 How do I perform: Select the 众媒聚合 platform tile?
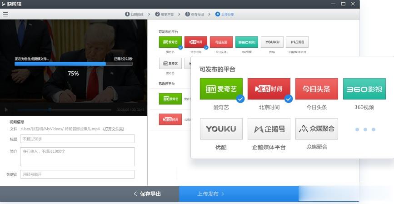[317, 129]
